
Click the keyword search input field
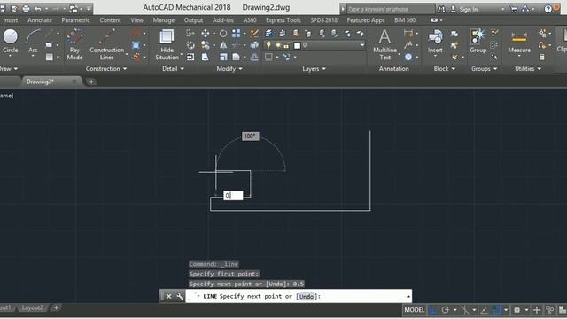[391, 9]
